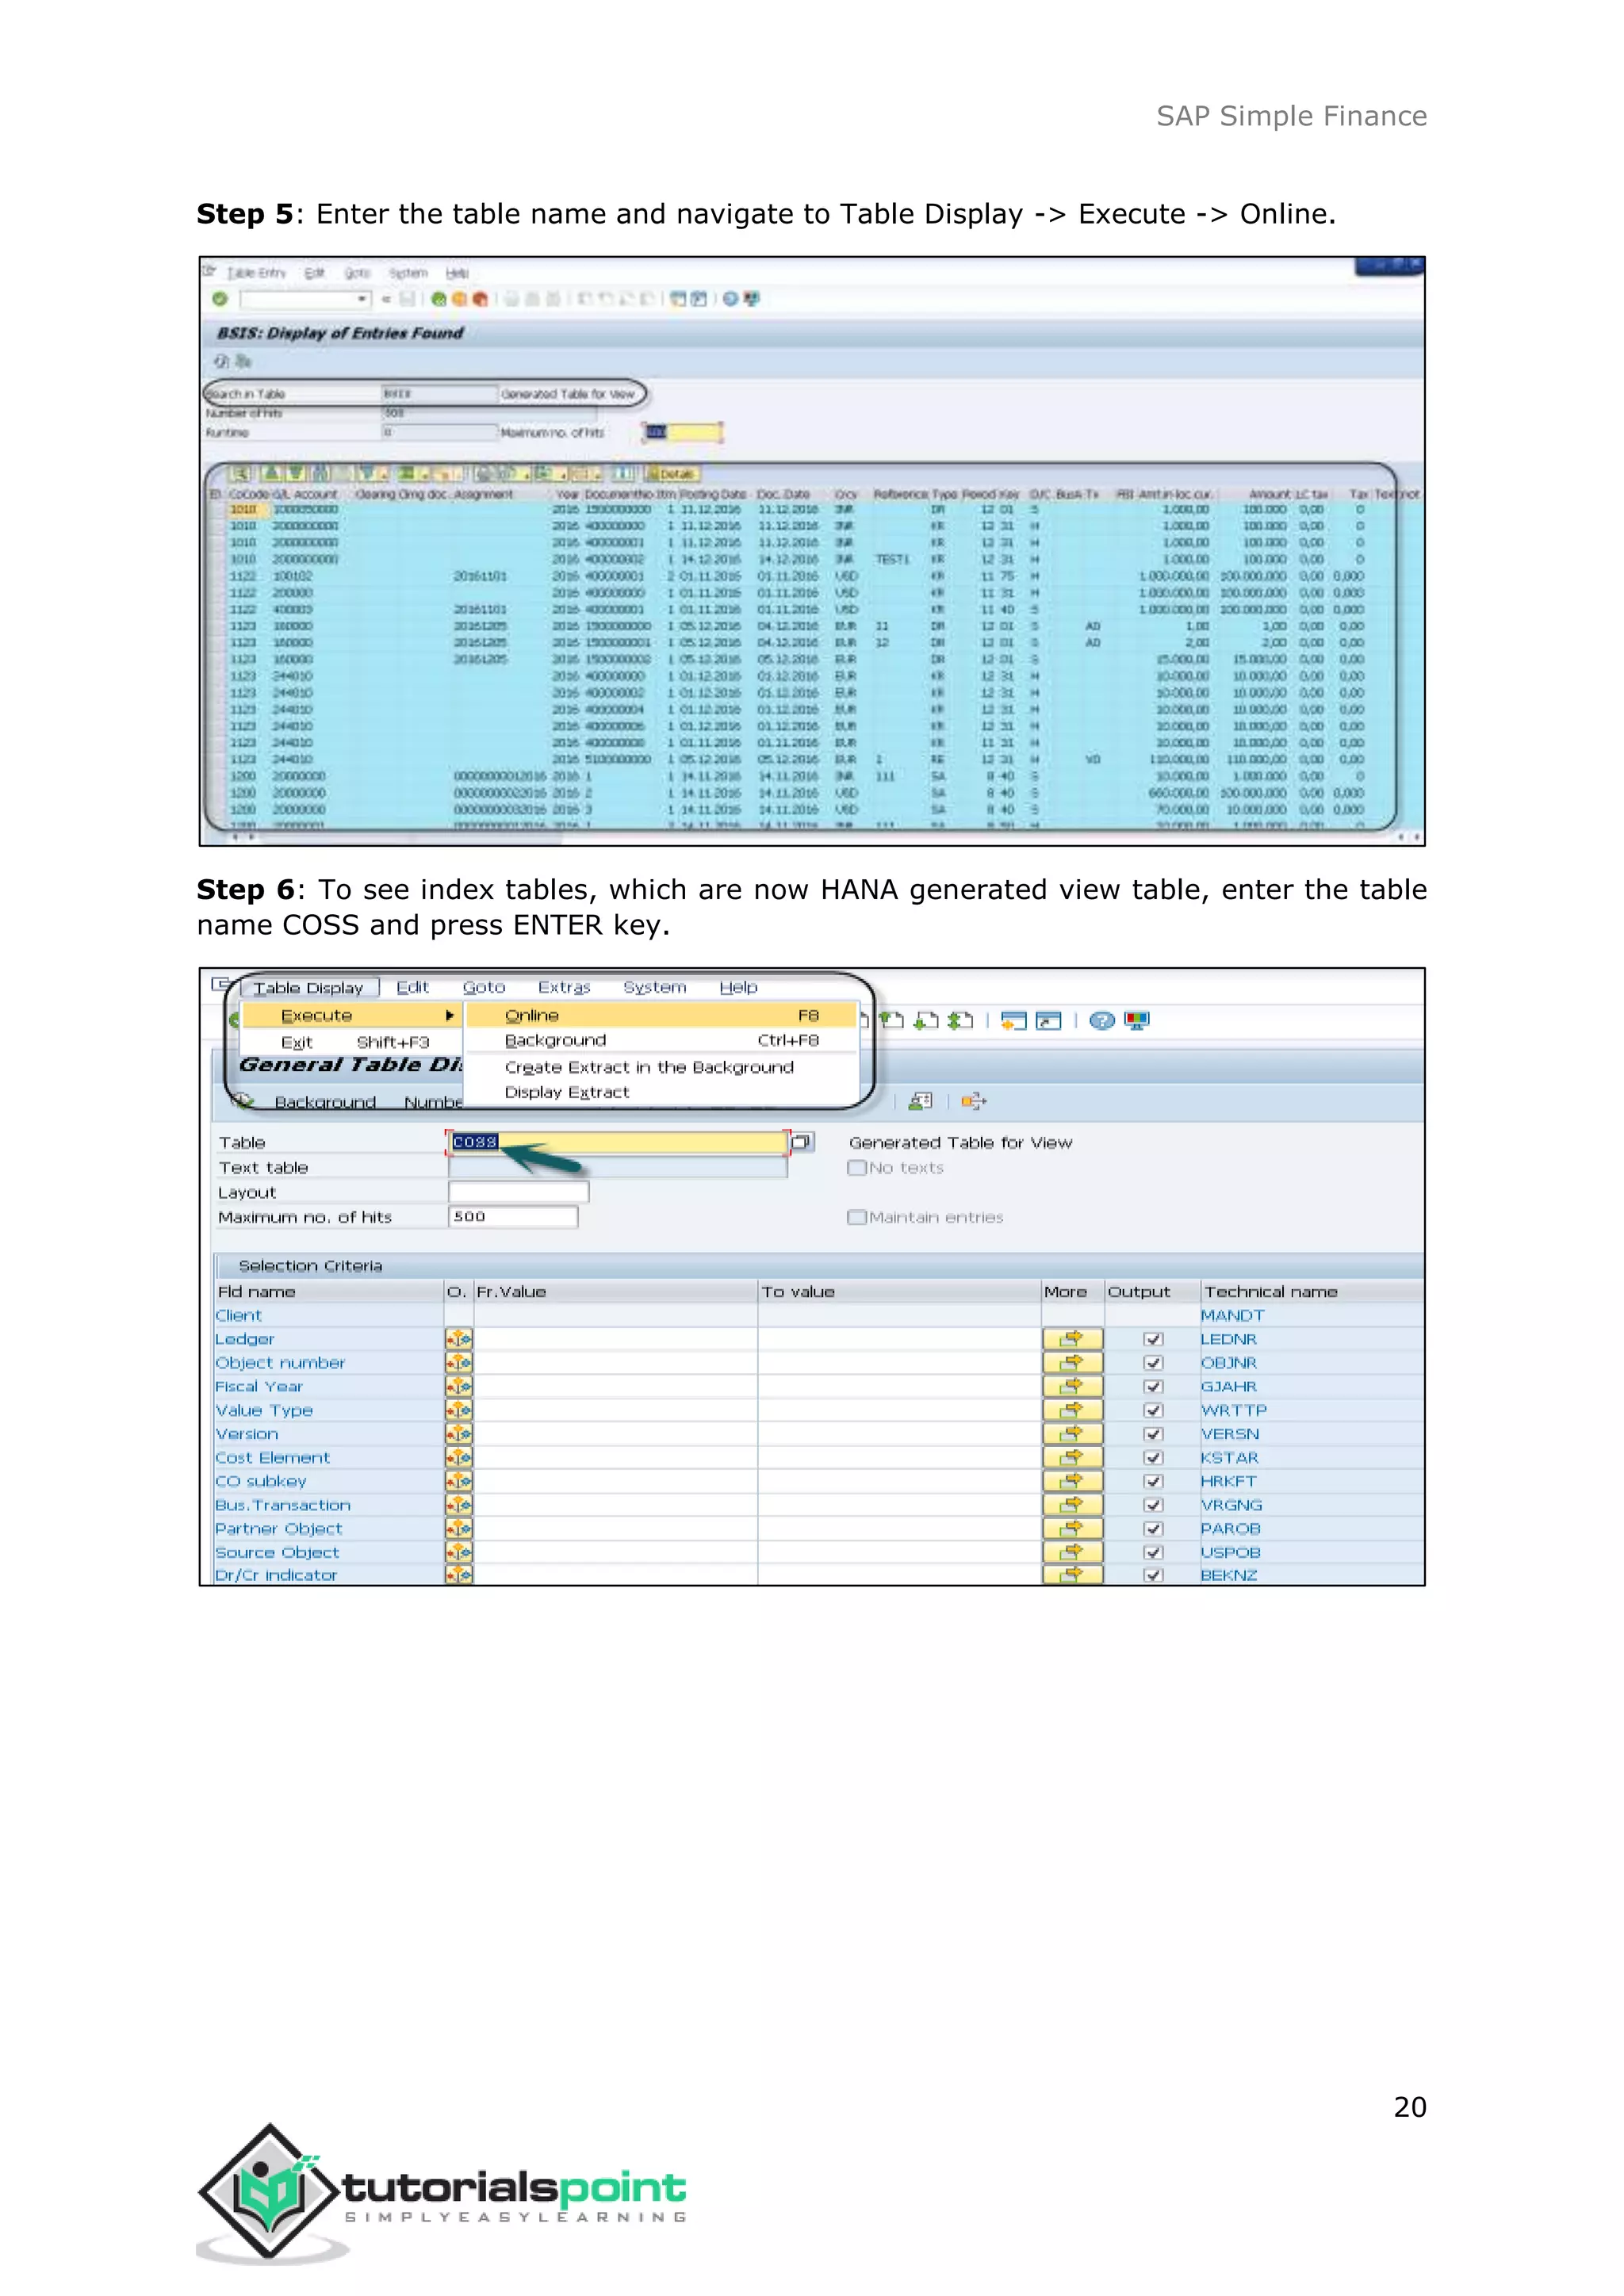Open the selection options icon for Cost Element
The height and width of the screenshot is (2296, 1624).
[459, 1458]
